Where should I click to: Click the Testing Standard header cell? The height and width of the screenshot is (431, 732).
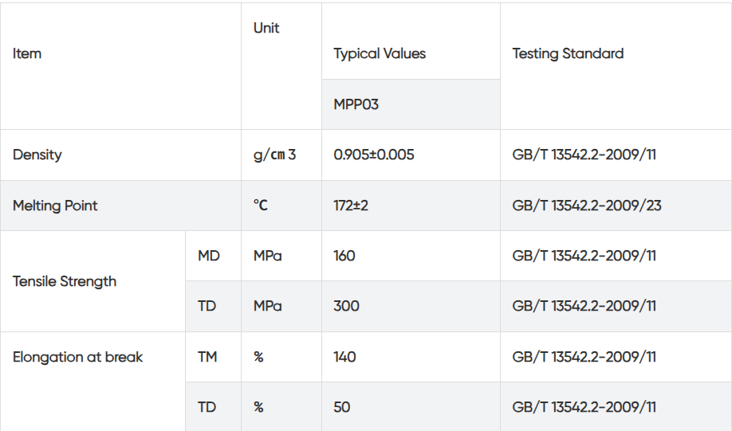point(568,54)
